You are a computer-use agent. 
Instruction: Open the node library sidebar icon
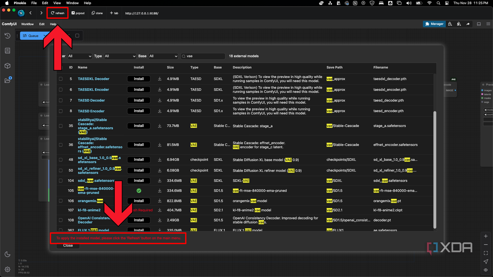[7, 51]
